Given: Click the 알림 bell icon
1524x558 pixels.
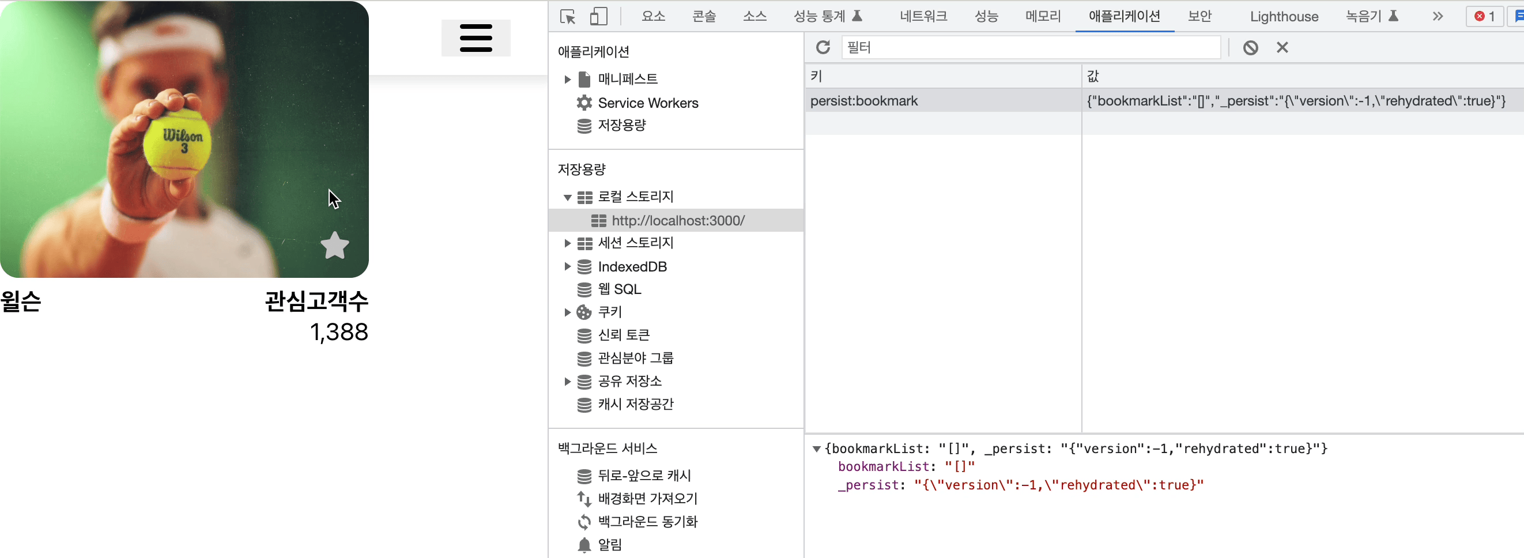Looking at the screenshot, I should pyautogui.click(x=584, y=545).
